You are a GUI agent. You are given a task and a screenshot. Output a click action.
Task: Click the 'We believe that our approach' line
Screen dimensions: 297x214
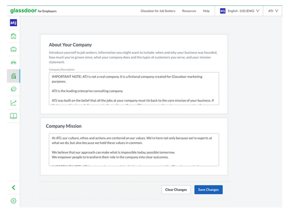(113, 153)
